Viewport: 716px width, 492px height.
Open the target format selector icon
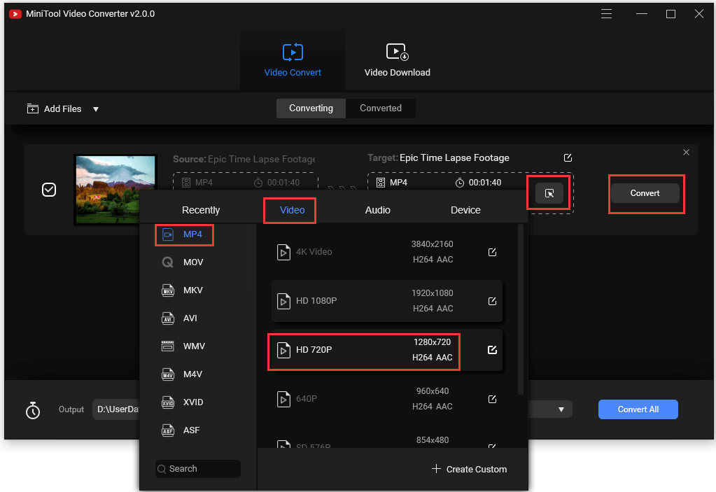[x=549, y=193]
